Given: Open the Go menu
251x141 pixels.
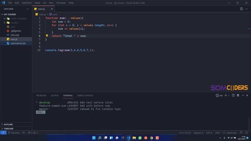Looking at the screenshot, I should pos(44,3).
